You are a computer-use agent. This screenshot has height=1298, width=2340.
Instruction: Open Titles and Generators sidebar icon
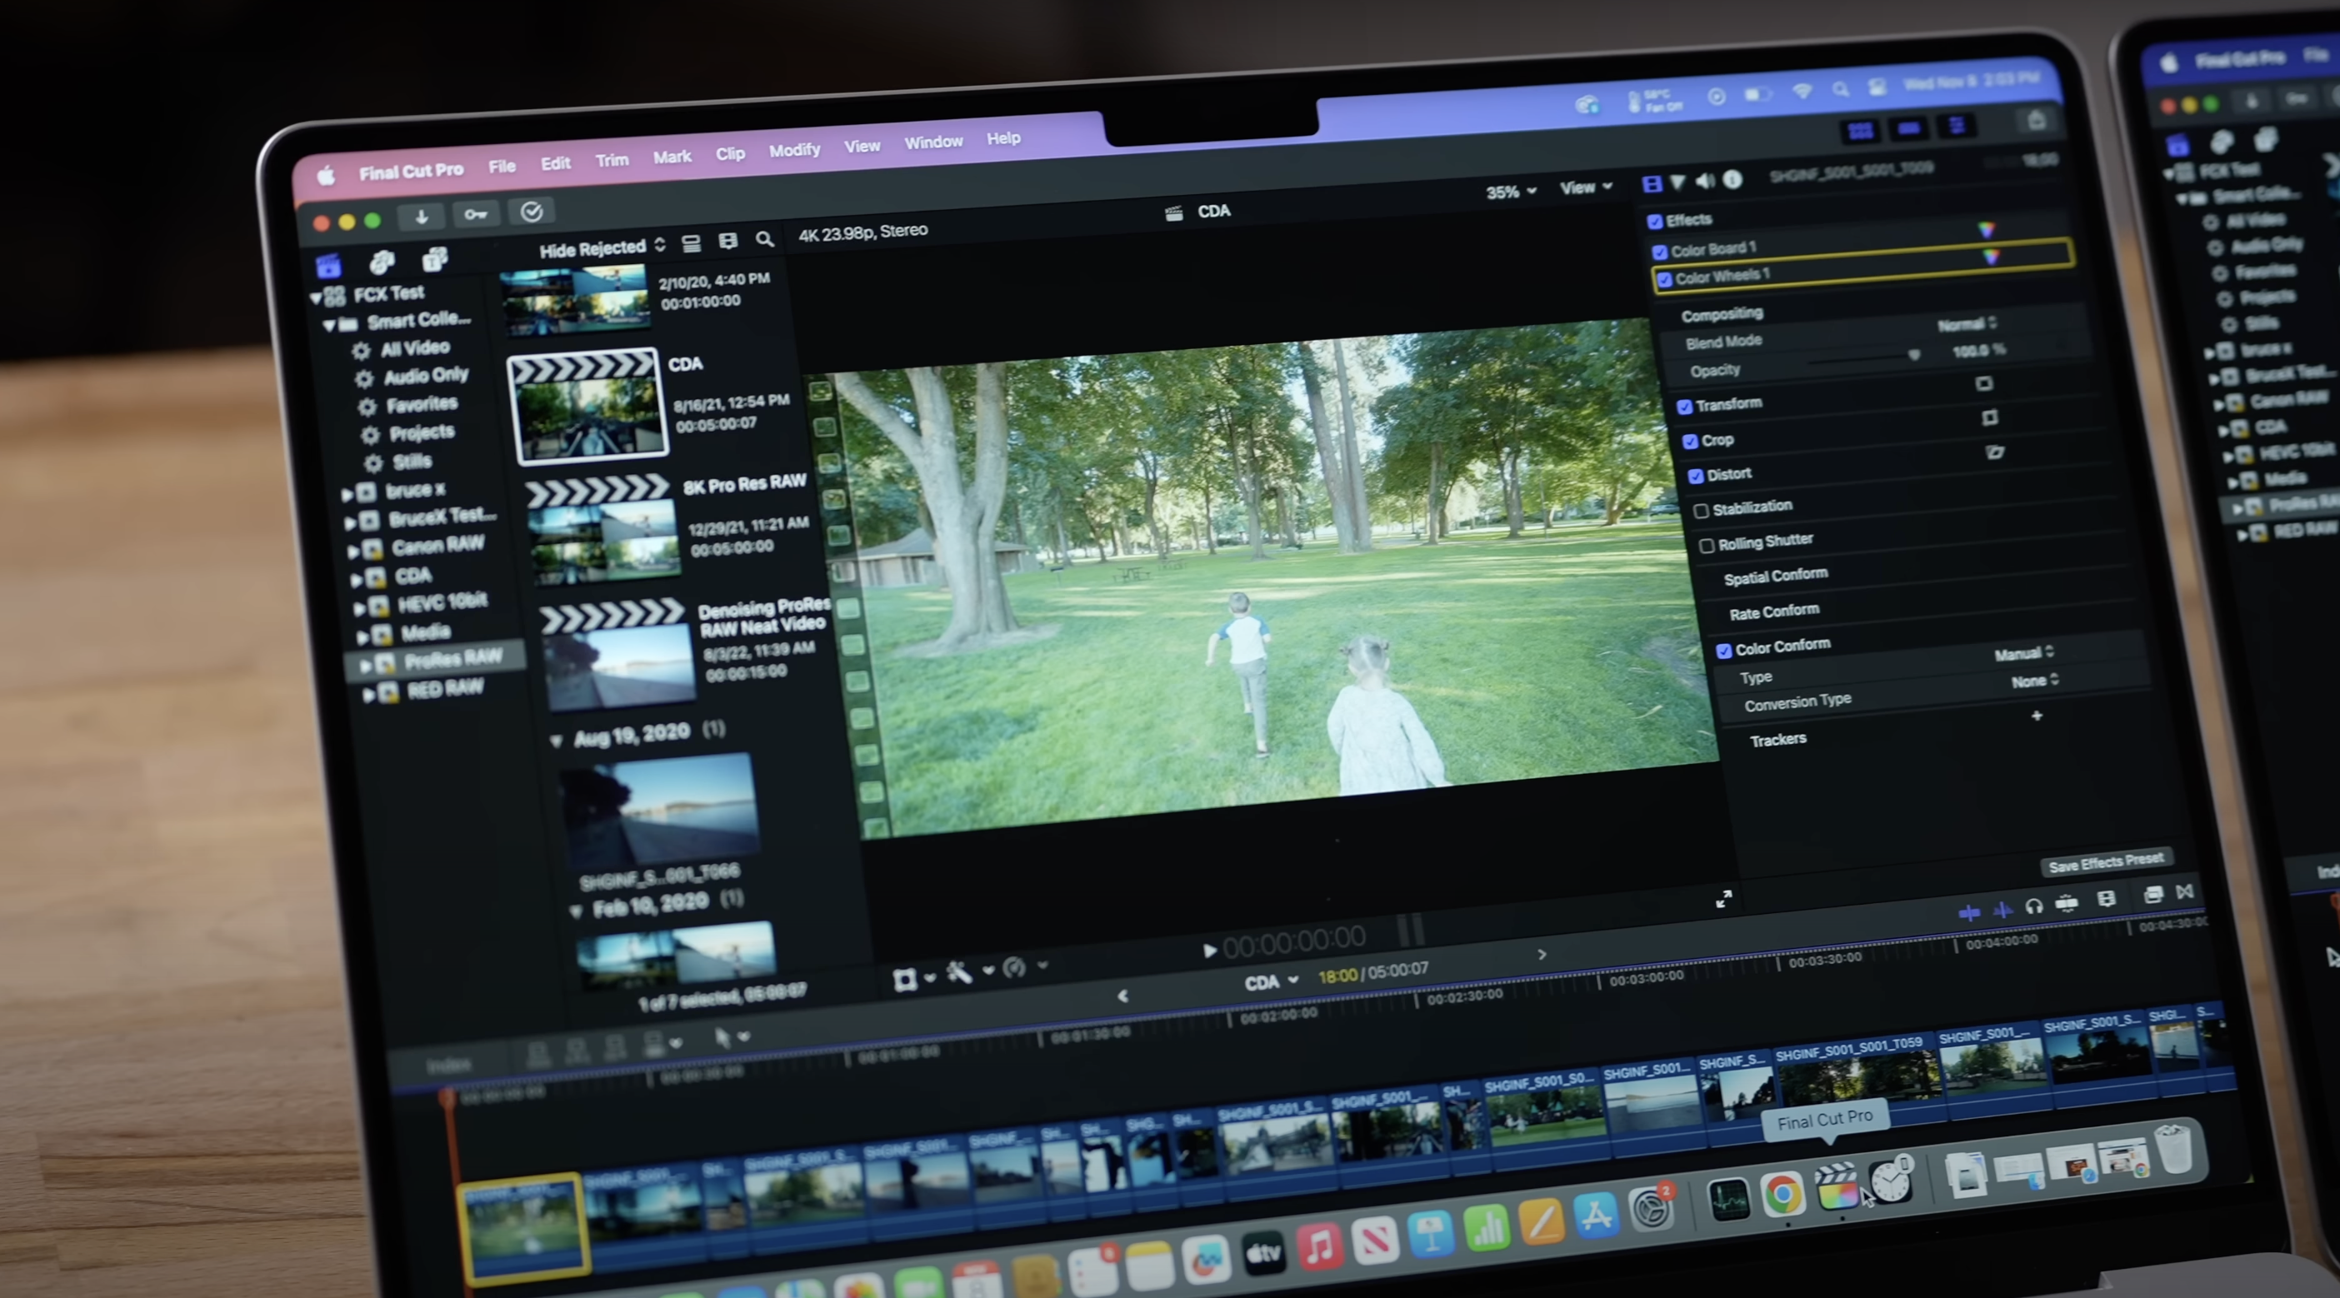(x=435, y=260)
